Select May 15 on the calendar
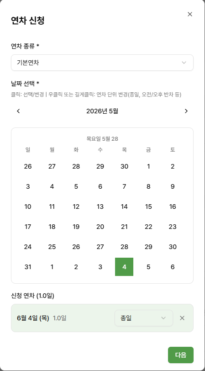 point(148,207)
